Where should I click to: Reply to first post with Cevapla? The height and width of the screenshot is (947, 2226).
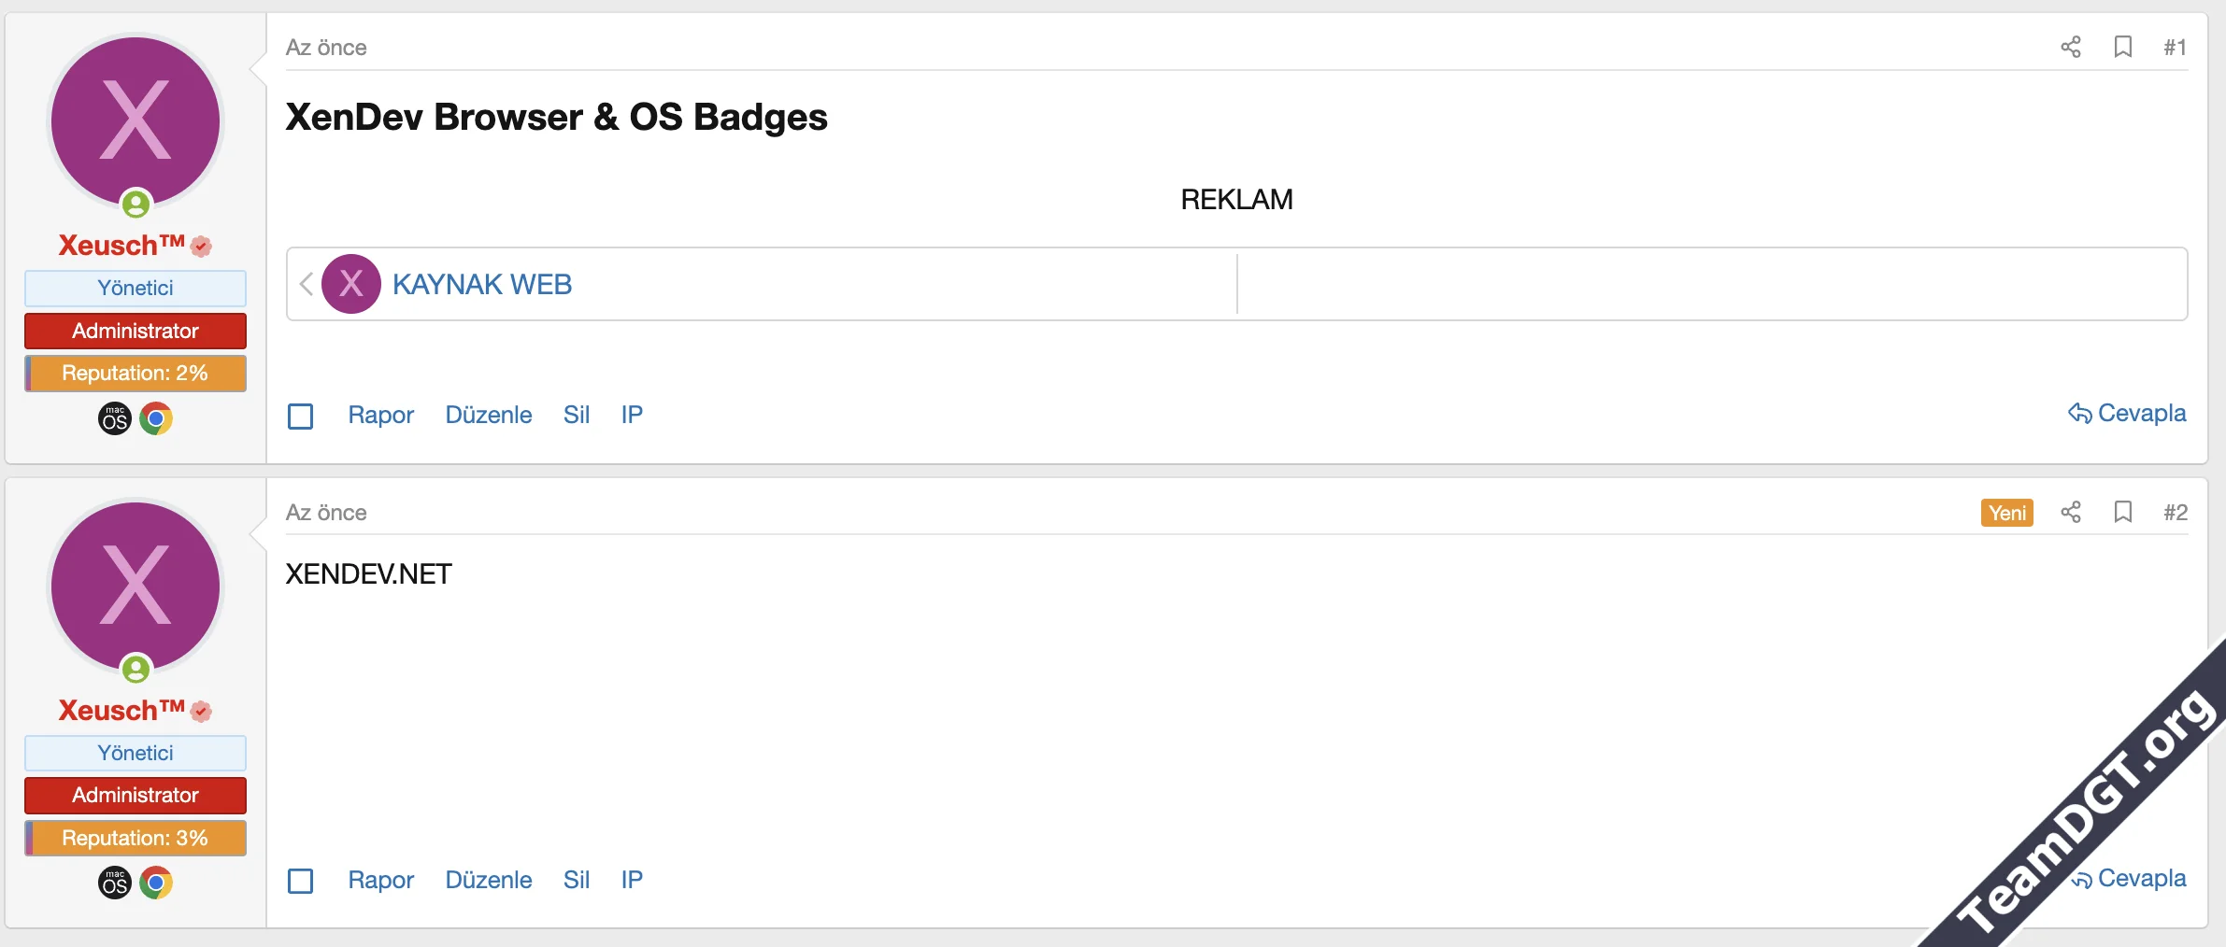(2127, 413)
